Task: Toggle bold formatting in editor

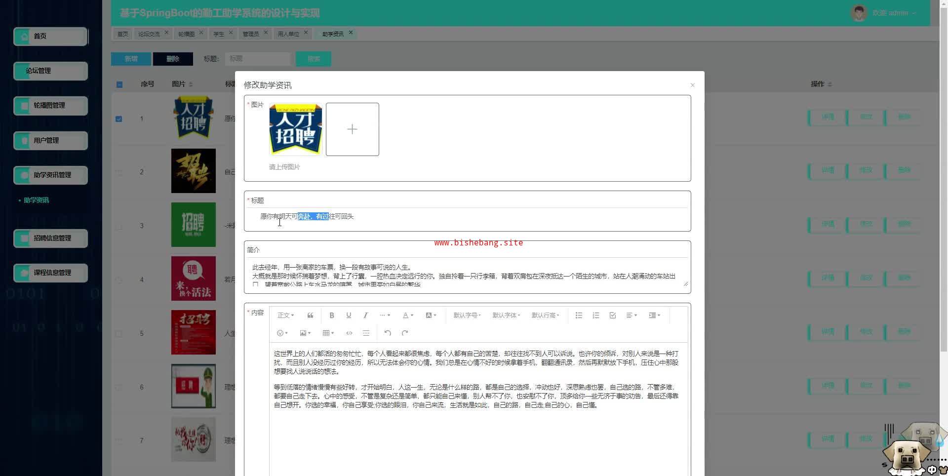Action: pyautogui.click(x=332, y=316)
